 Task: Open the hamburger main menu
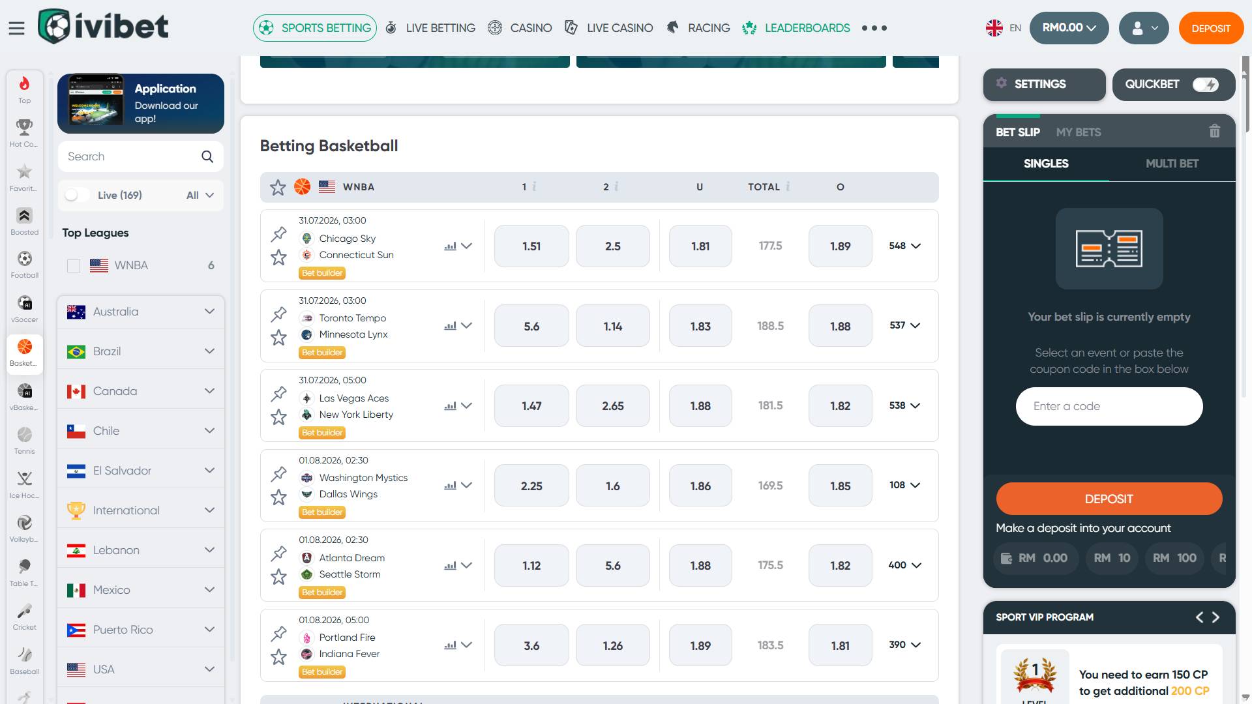pyautogui.click(x=16, y=28)
